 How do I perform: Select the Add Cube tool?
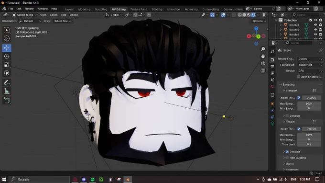pyautogui.click(x=7, y=101)
